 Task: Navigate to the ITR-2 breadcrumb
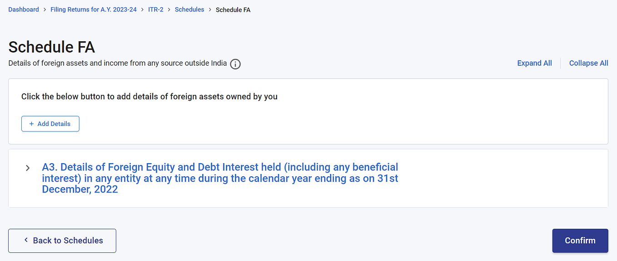click(x=156, y=10)
